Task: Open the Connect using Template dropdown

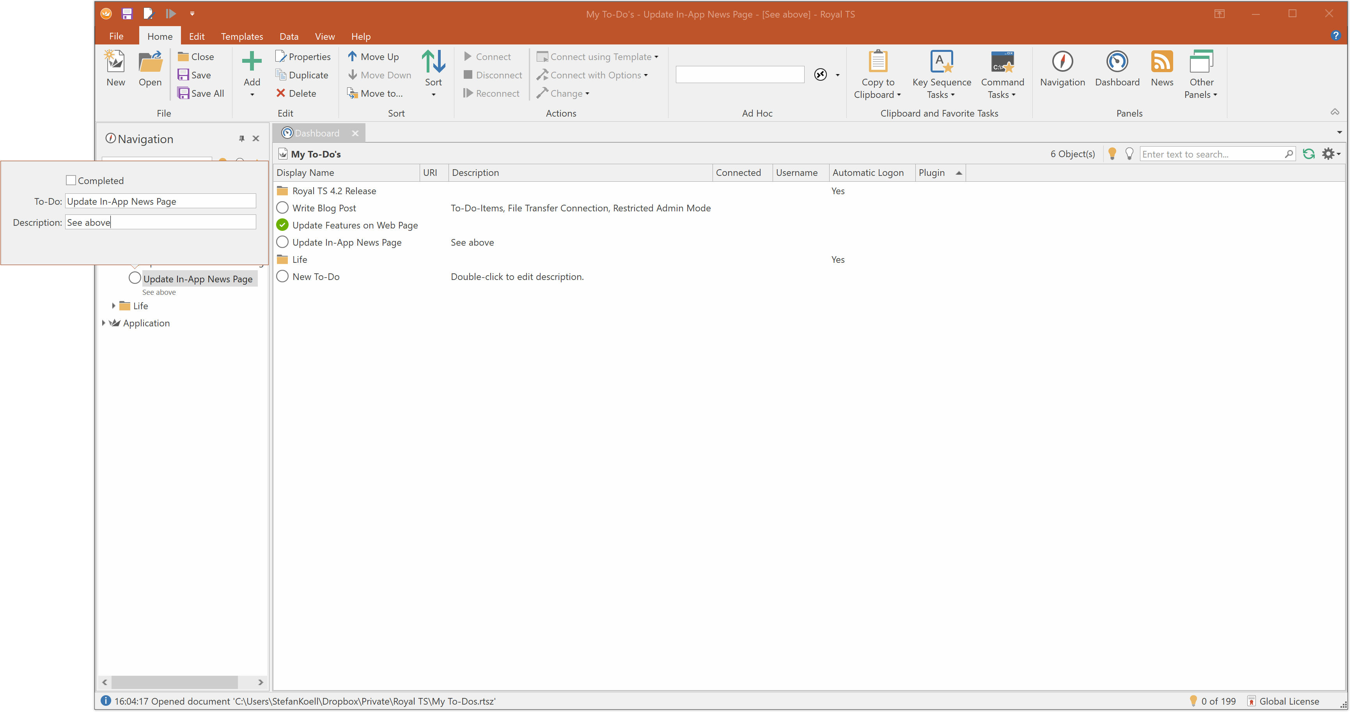Action: [656, 57]
